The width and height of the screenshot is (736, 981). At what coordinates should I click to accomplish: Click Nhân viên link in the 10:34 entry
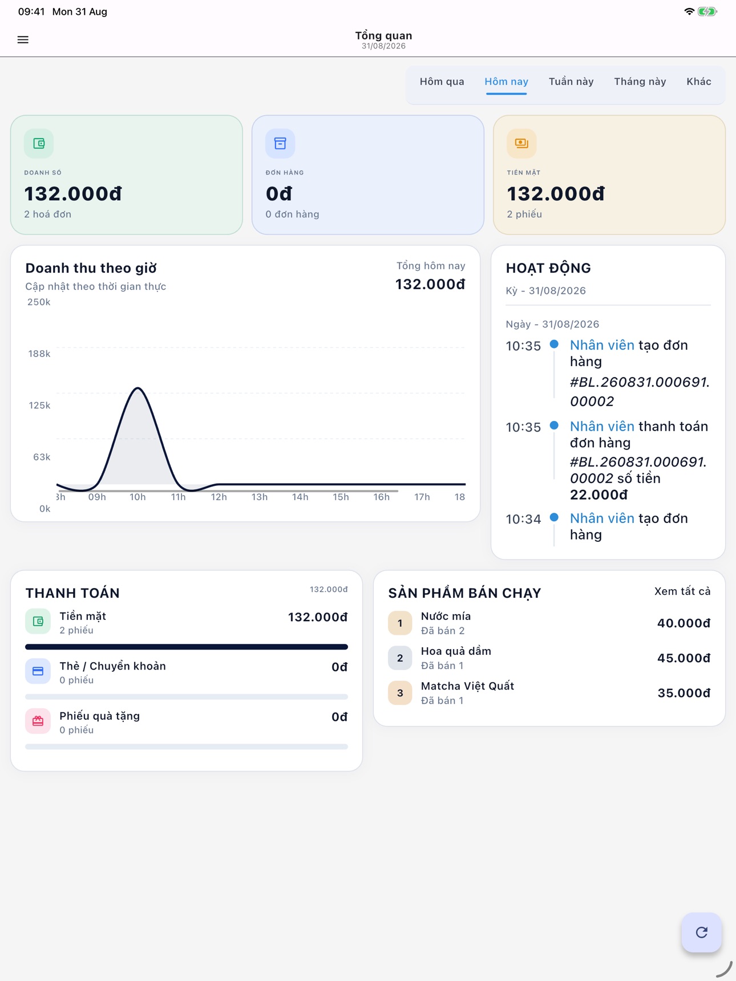tap(602, 518)
